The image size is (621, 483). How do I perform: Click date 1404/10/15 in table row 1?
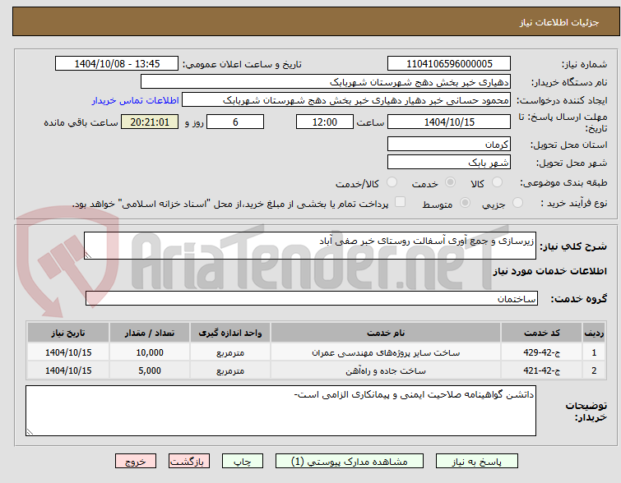click(x=68, y=352)
